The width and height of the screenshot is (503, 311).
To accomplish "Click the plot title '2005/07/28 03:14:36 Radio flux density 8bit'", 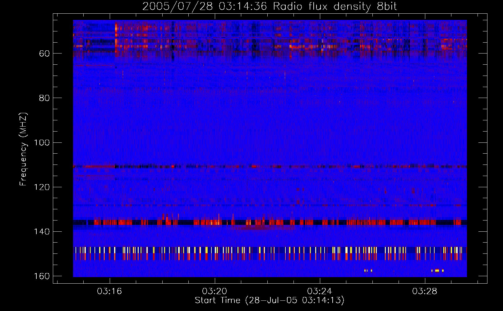I will (x=270, y=7).
